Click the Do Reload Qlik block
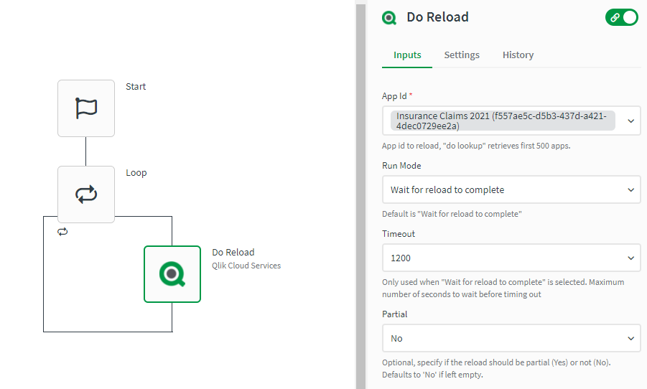The image size is (647, 389). pos(172,274)
